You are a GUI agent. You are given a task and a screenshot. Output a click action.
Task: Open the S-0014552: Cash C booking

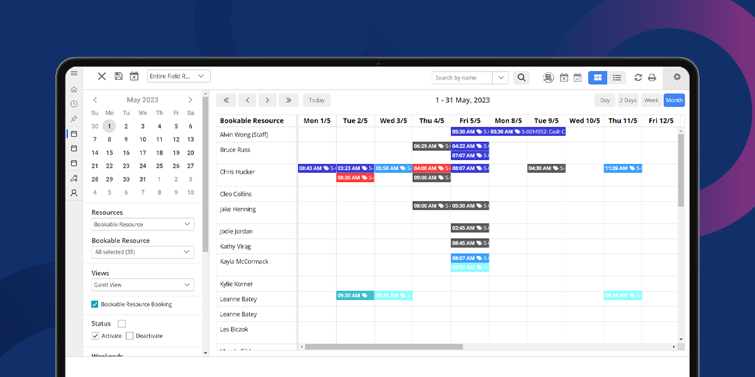[x=527, y=132]
